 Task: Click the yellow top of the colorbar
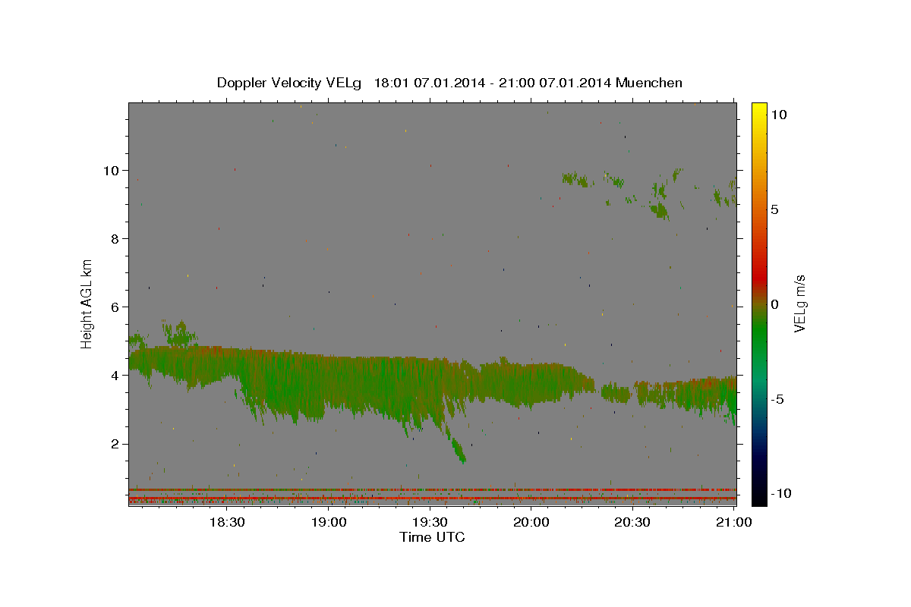758,110
